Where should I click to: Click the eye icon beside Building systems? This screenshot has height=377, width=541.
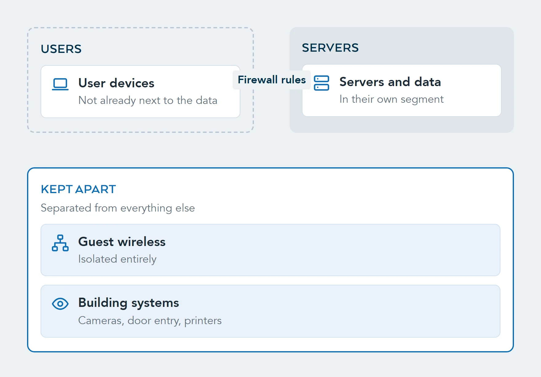coord(60,304)
